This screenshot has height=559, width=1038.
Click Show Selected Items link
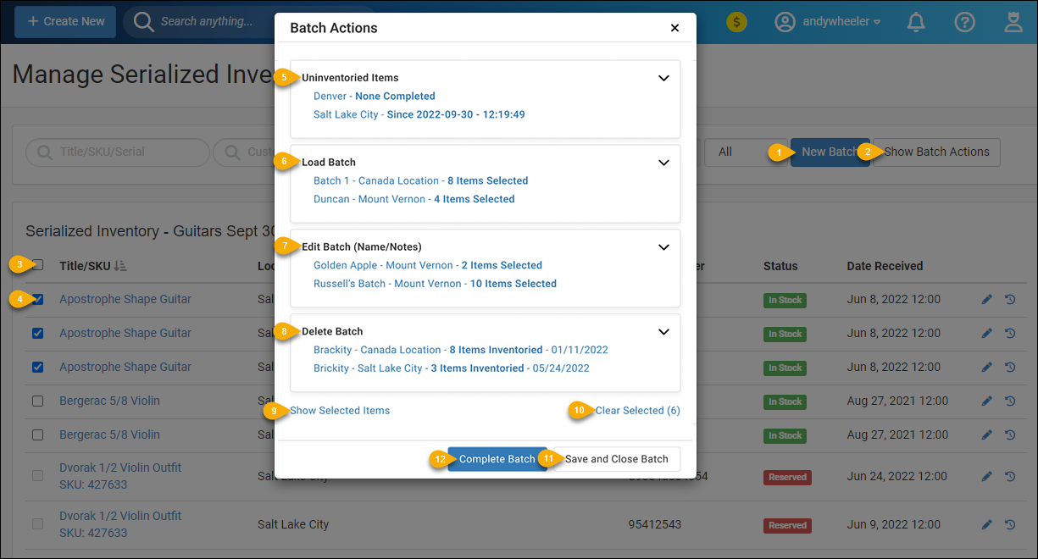(340, 411)
